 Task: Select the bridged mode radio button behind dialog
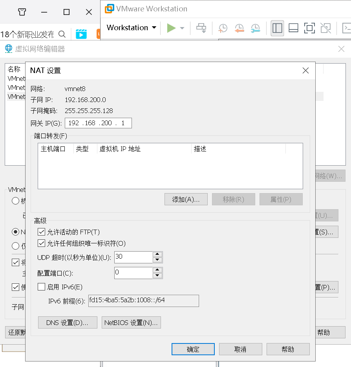(15, 201)
